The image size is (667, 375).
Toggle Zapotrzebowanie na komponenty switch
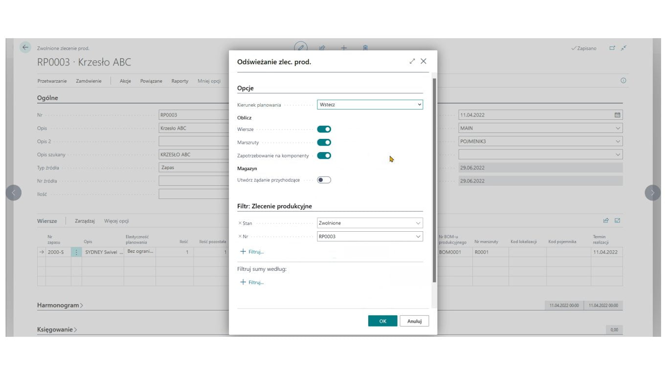(x=324, y=155)
